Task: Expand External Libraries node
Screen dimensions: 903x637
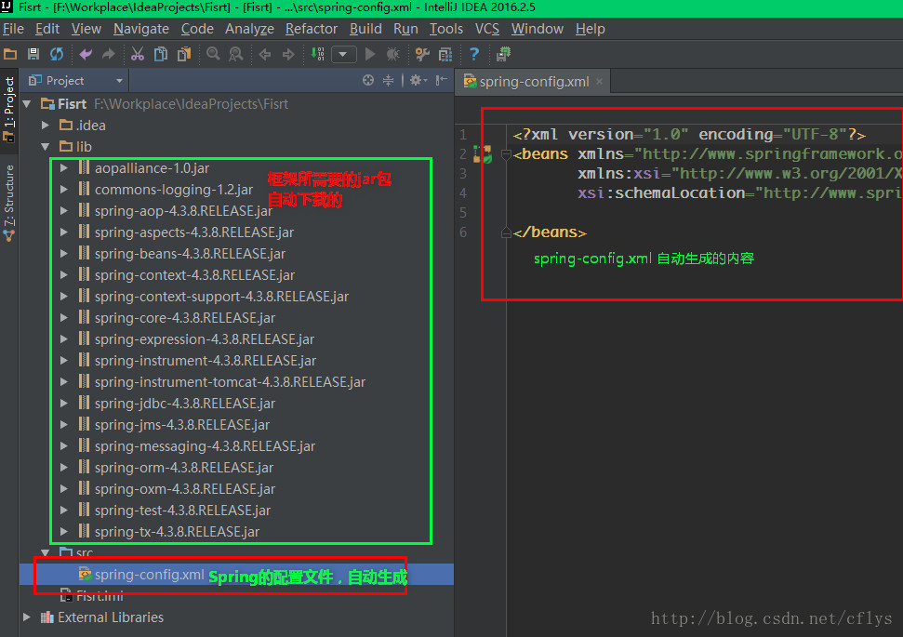Action: click(x=26, y=617)
